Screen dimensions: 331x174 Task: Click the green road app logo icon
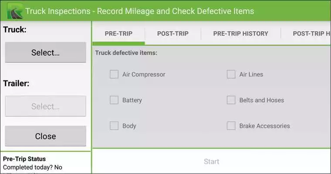15,11
